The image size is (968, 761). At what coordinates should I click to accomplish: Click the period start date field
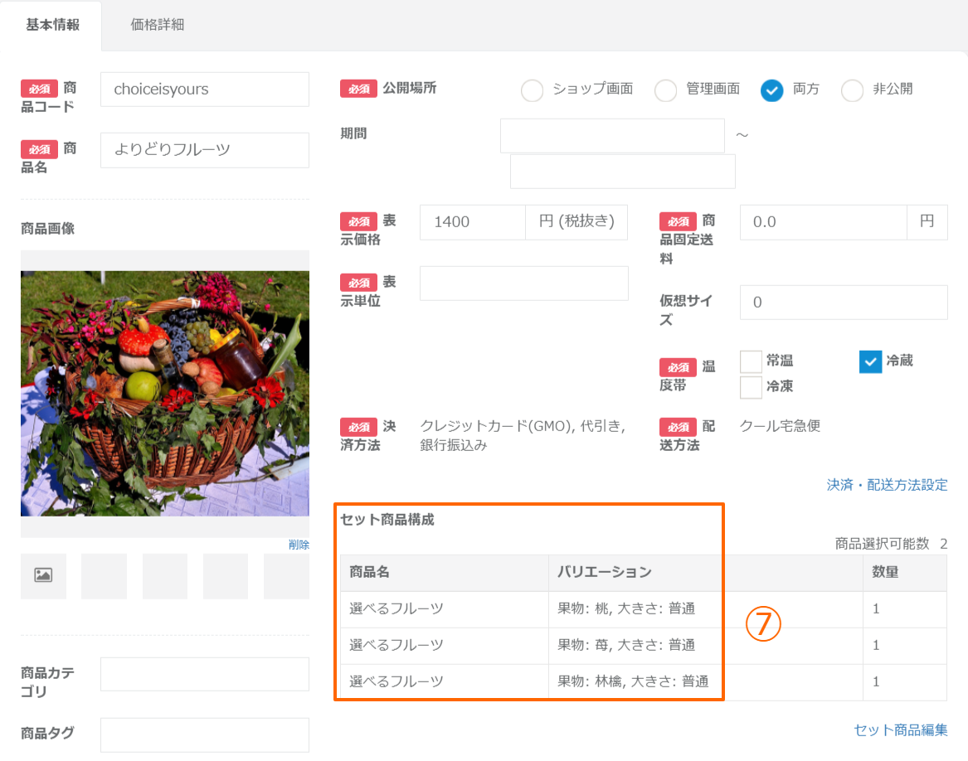(612, 136)
